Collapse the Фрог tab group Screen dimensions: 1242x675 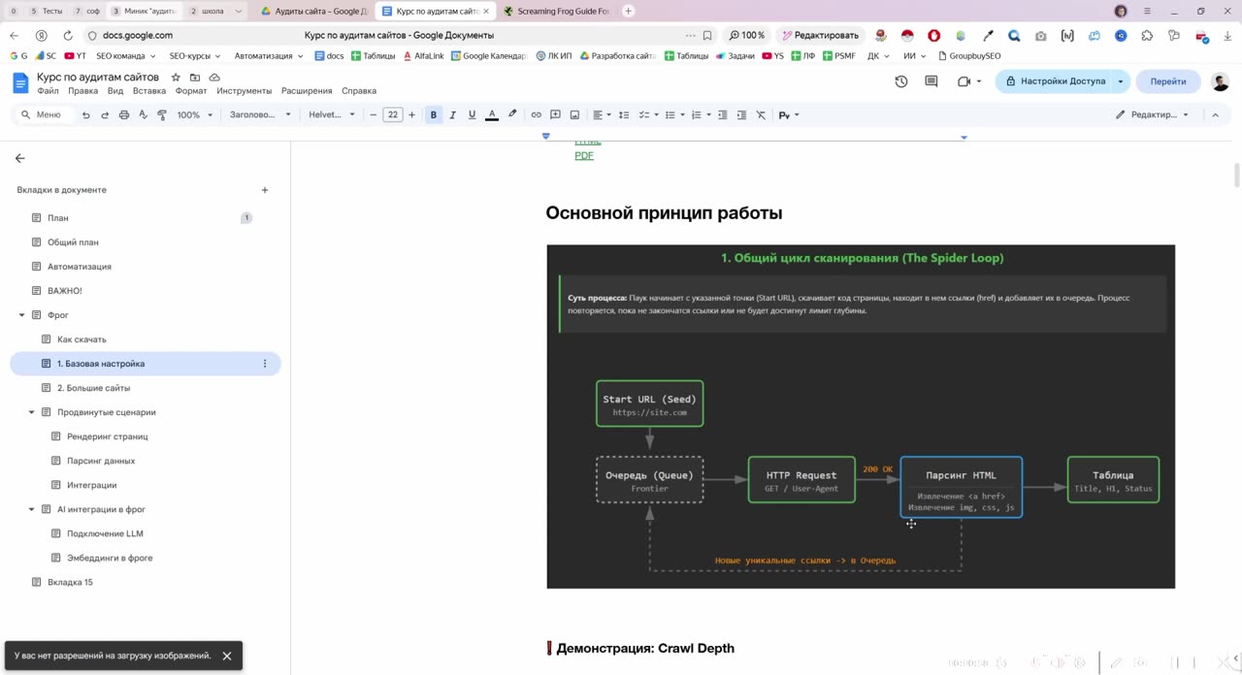22,315
